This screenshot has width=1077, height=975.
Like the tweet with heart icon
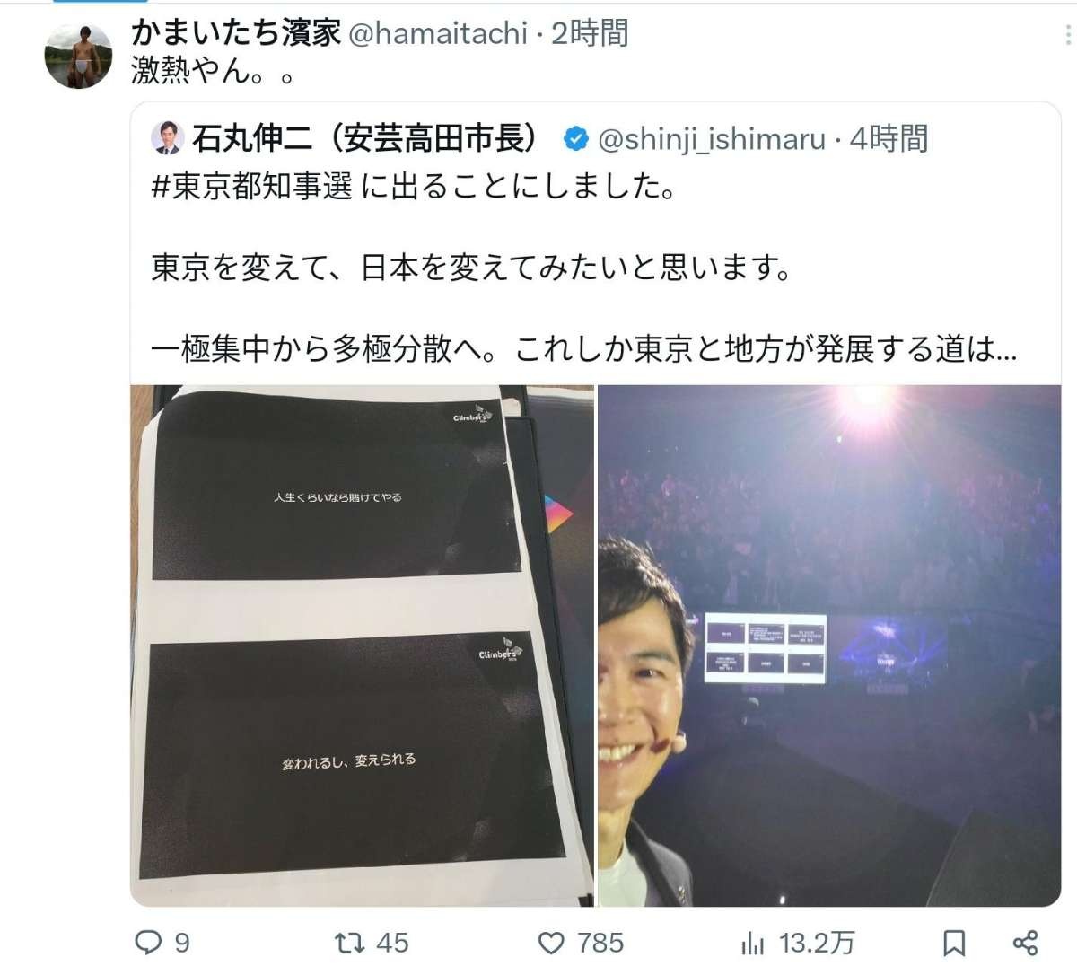[x=551, y=943]
